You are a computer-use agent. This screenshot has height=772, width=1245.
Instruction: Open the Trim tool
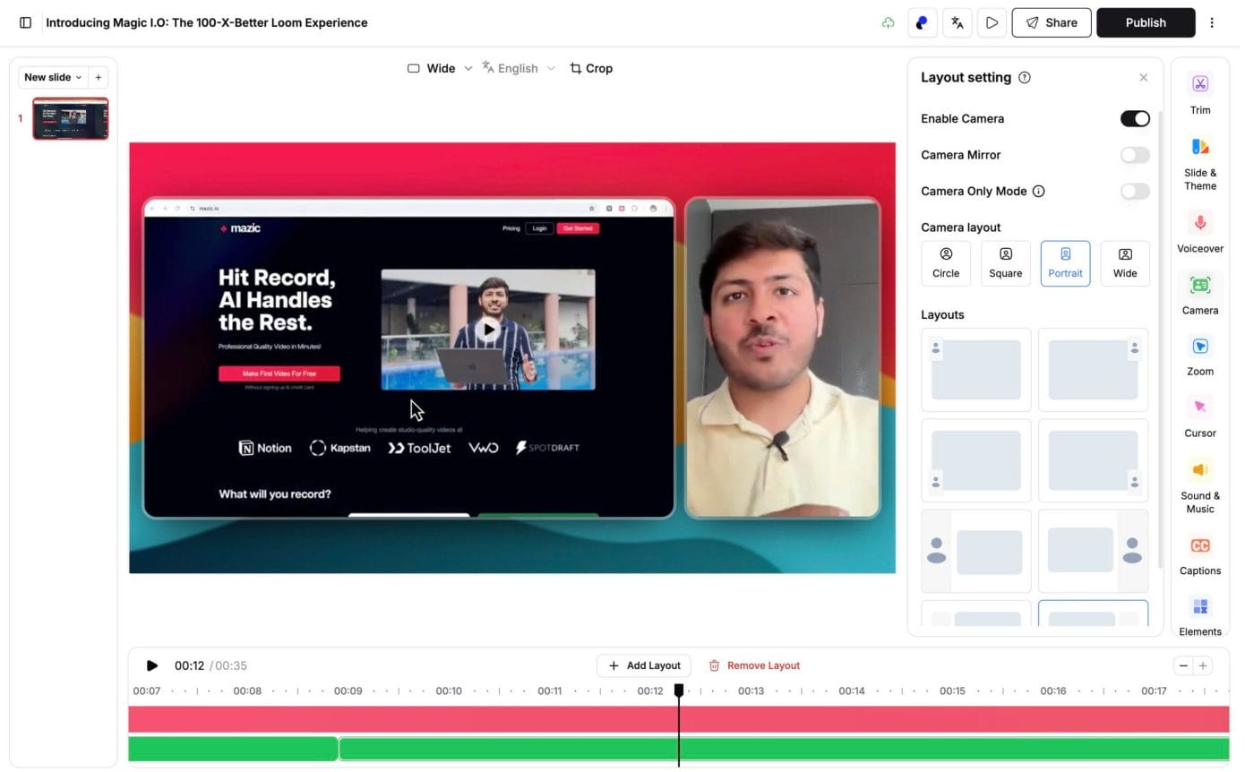click(1199, 85)
